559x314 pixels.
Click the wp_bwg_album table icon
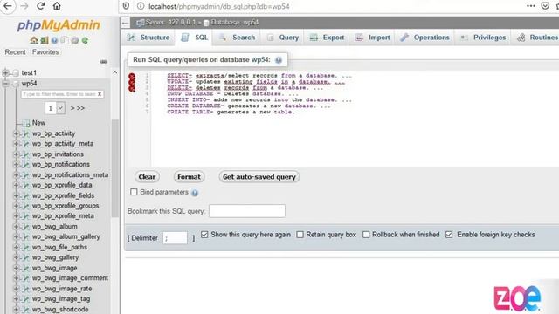tap(26, 227)
